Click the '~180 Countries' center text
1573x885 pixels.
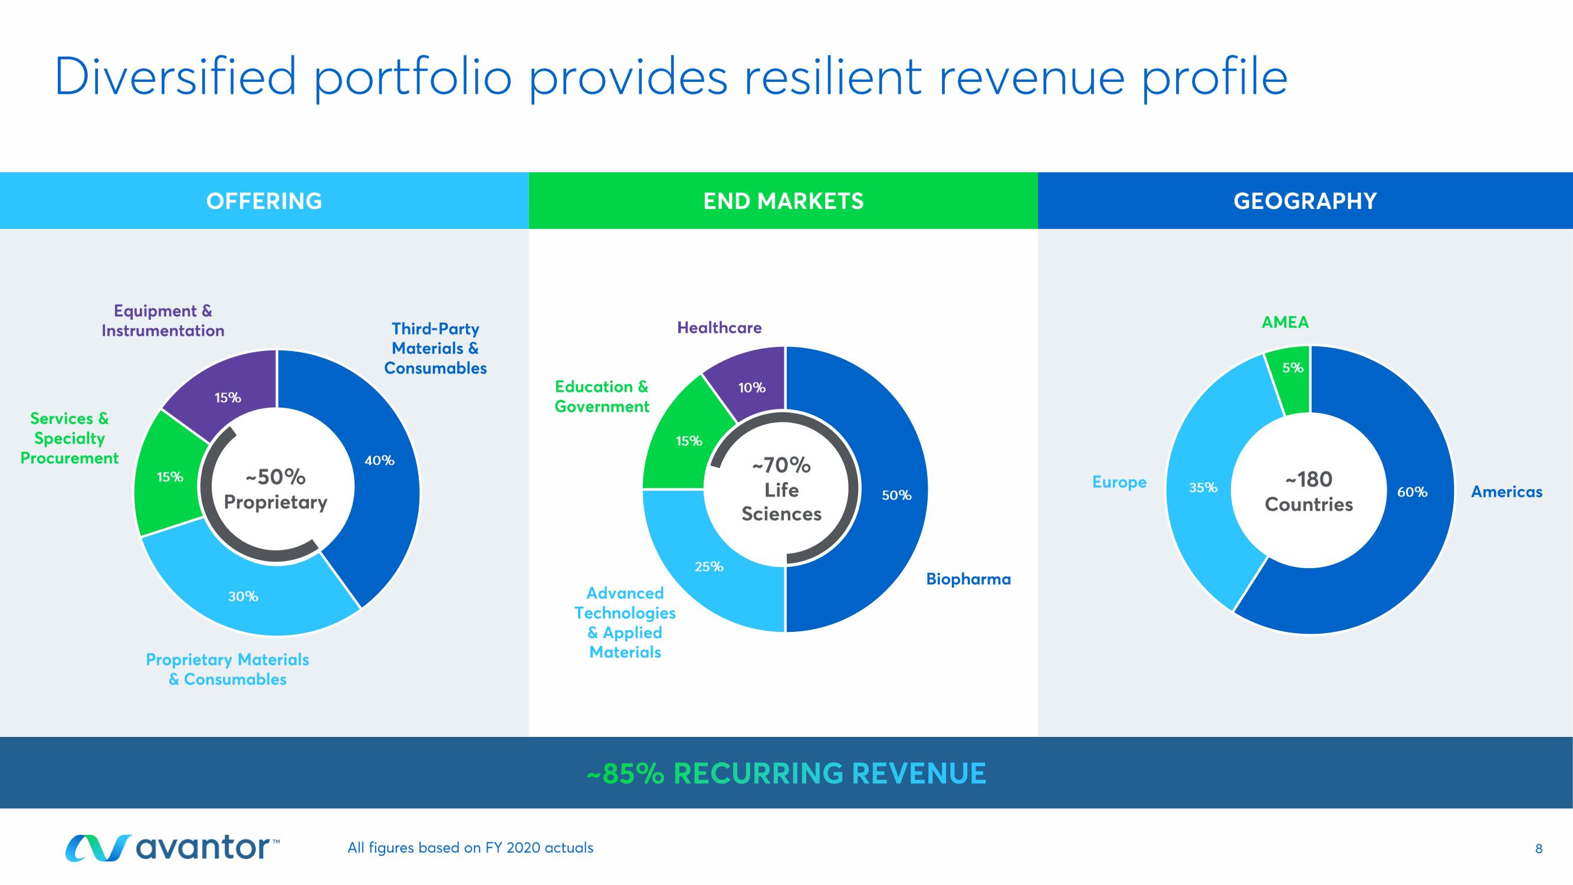[x=1309, y=491]
